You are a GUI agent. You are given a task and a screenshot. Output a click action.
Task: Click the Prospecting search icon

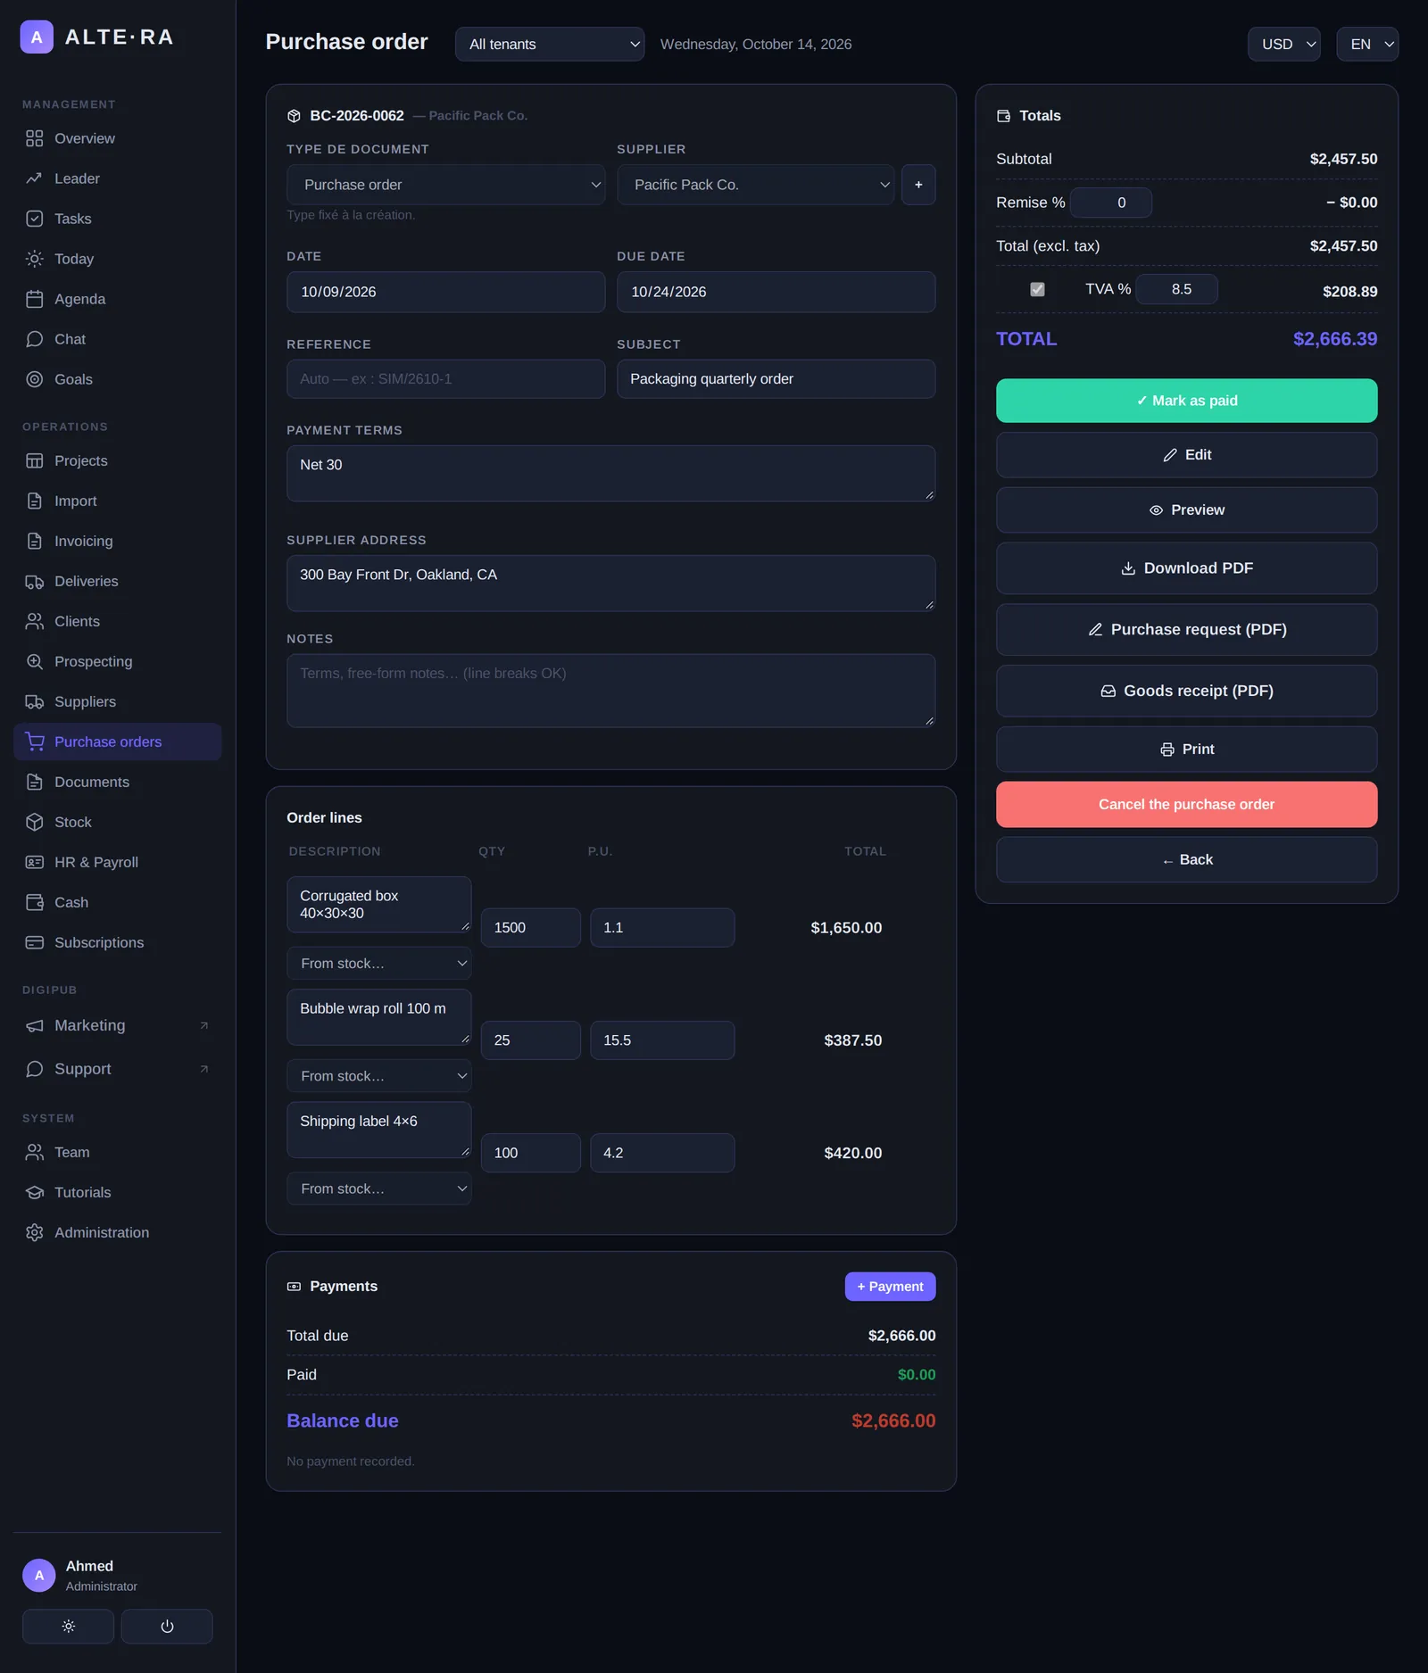(x=34, y=661)
